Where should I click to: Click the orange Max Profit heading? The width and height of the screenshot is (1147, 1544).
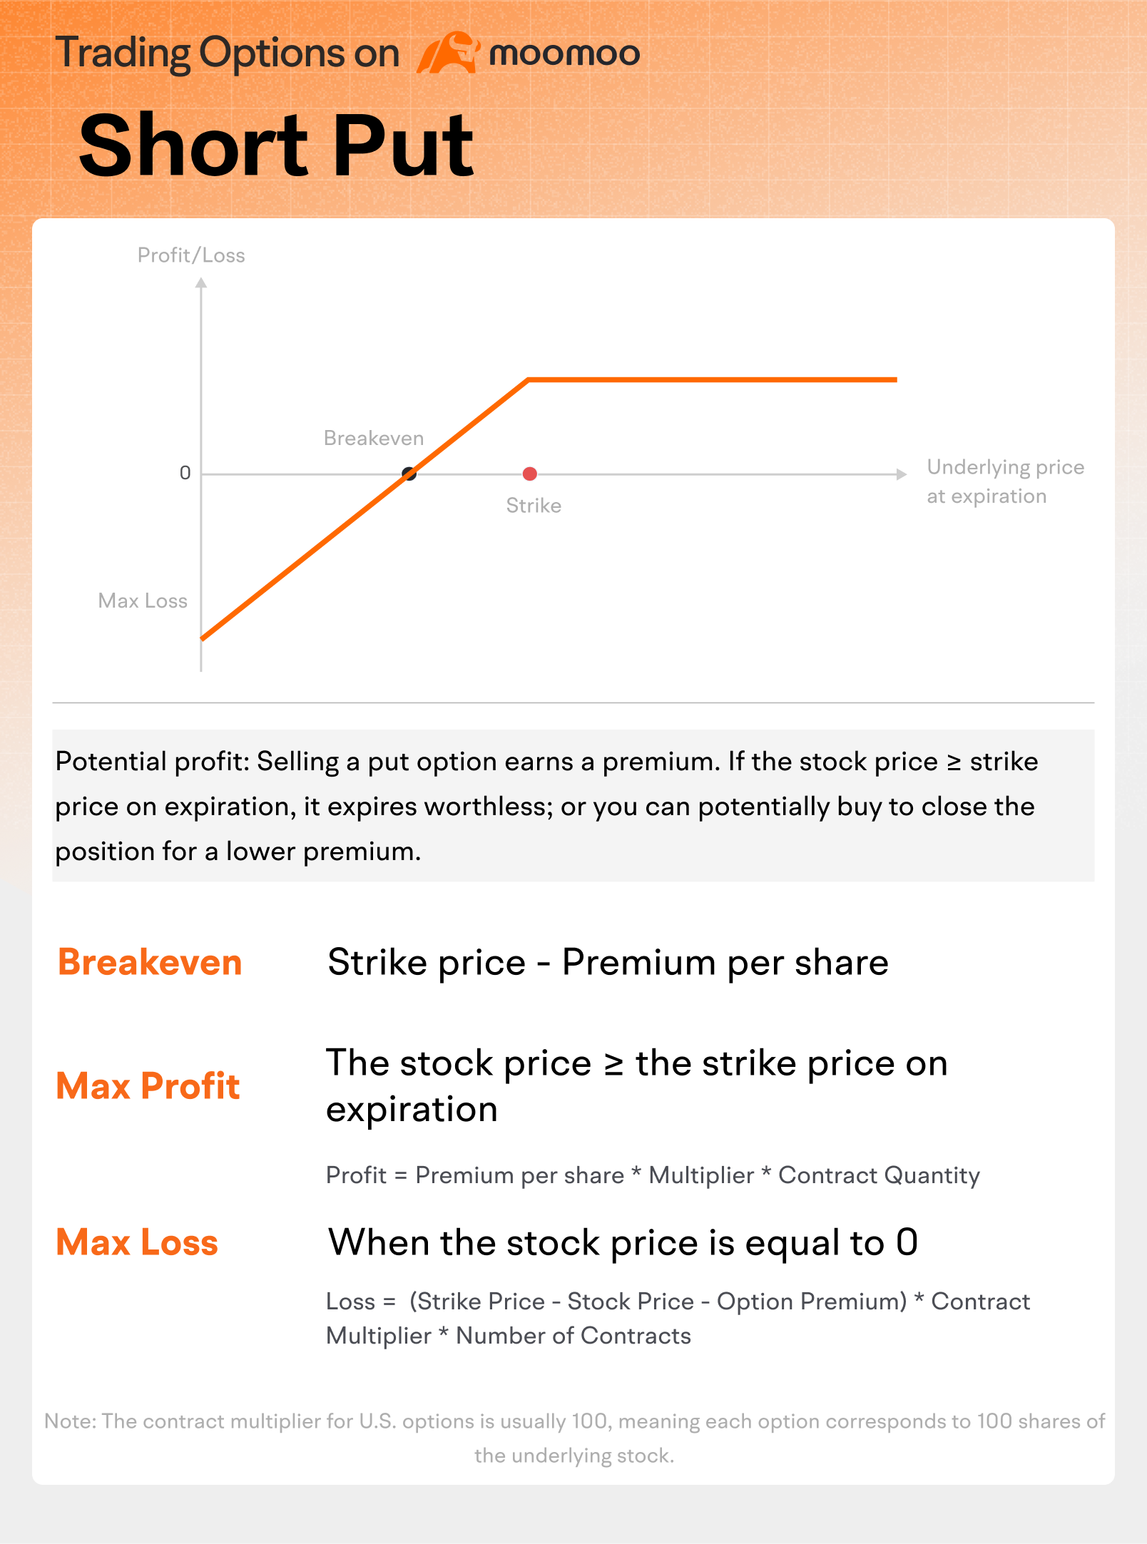(148, 1085)
